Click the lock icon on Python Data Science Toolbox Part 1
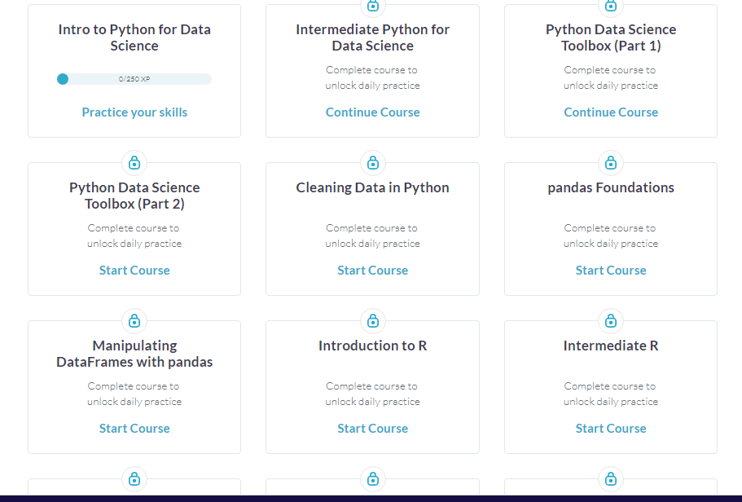 pos(610,6)
